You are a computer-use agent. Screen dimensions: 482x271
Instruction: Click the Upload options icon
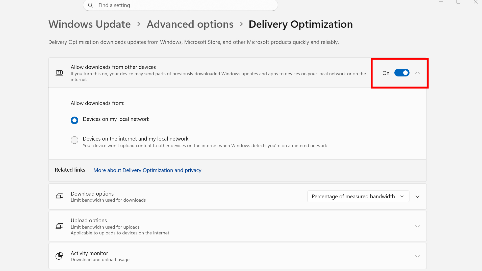coord(59,226)
